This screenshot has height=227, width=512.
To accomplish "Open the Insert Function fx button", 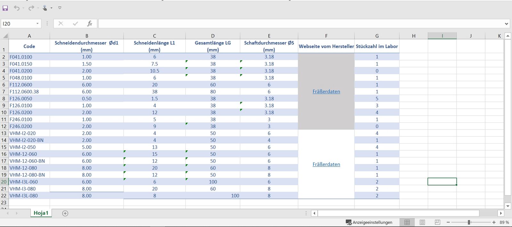I will tap(90, 23).
